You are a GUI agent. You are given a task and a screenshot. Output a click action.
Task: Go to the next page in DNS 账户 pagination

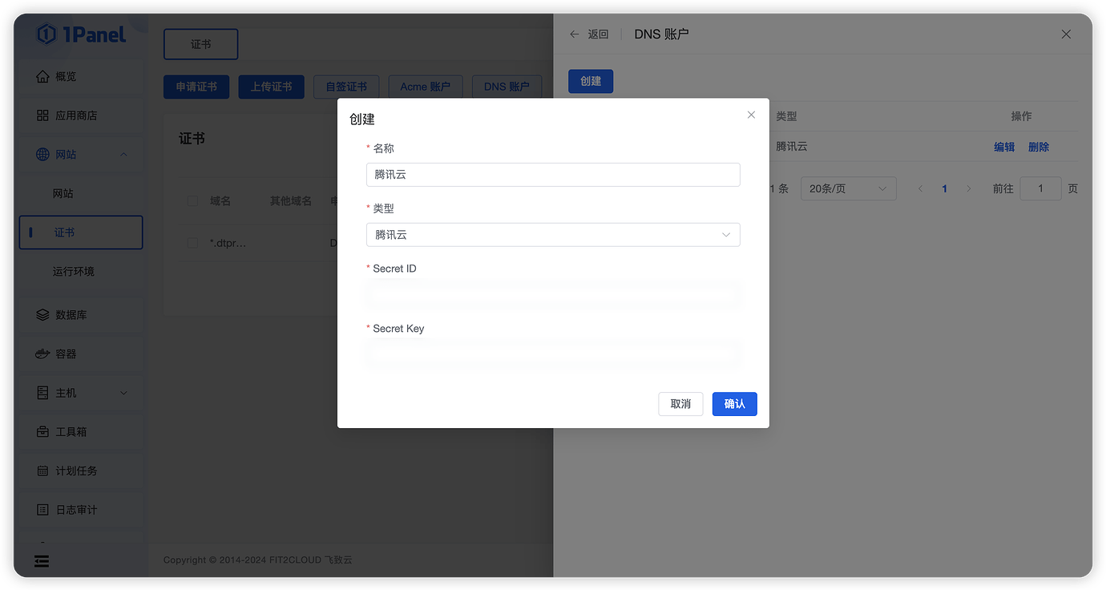click(x=968, y=188)
